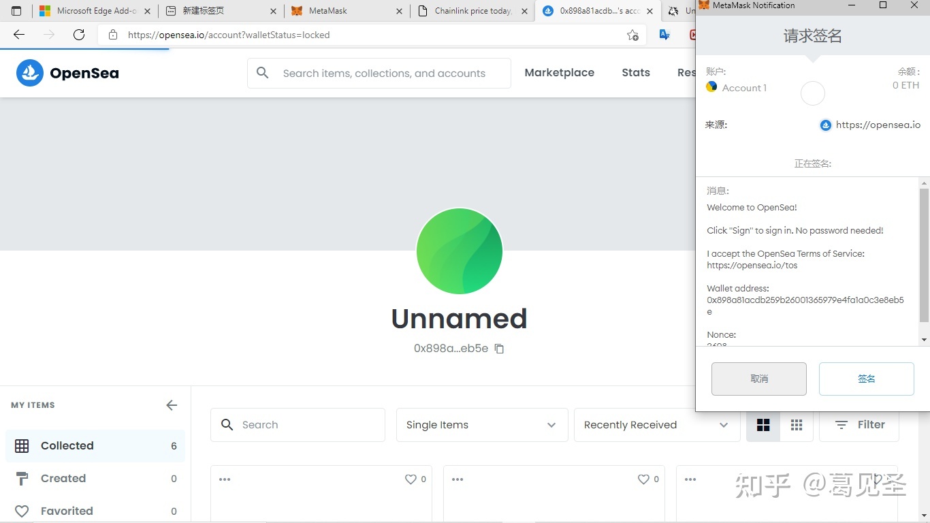Open Recently Received sort dropdown
The height and width of the screenshot is (523, 930).
(657, 425)
